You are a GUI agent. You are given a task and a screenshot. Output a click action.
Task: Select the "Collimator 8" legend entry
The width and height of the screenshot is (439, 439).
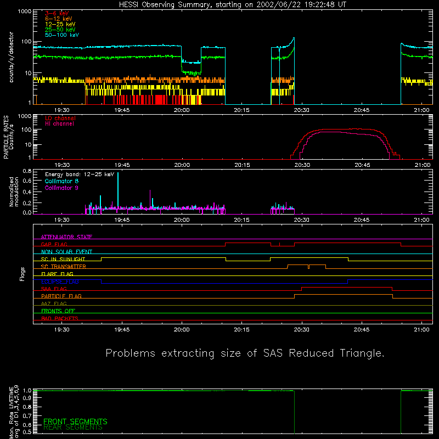pyautogui.click(x=61, y=181)
